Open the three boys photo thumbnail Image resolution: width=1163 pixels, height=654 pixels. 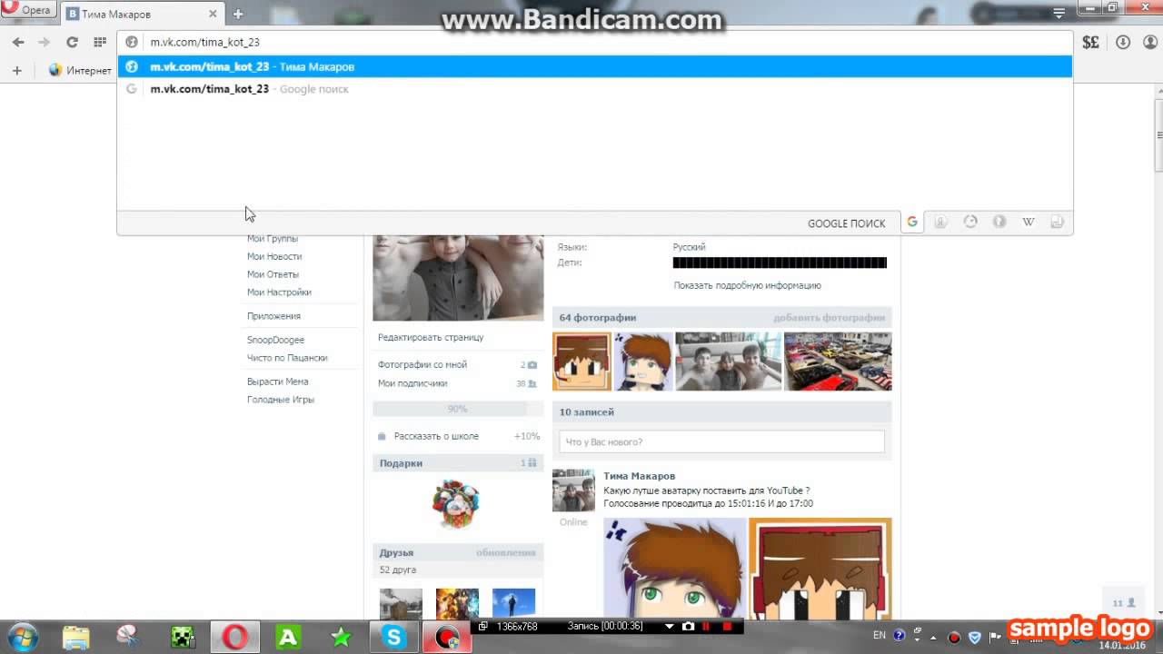tap(728, 362)
